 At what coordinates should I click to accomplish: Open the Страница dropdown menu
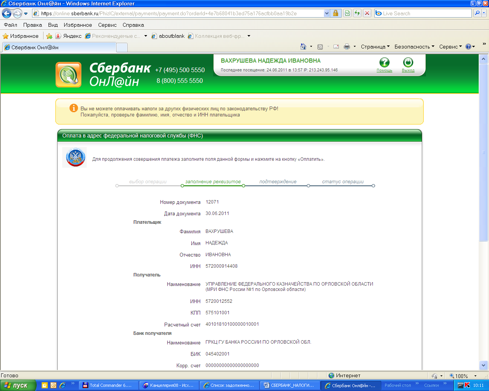click(x=375, y=47)
